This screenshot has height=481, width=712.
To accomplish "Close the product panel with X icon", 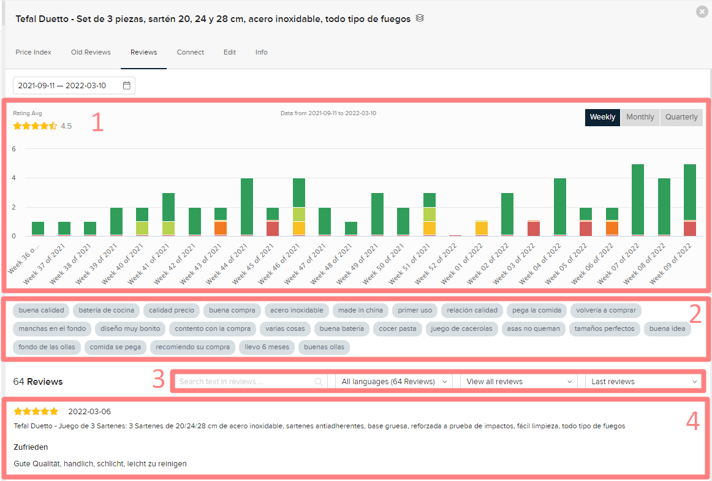I will (x=701, y=11).
